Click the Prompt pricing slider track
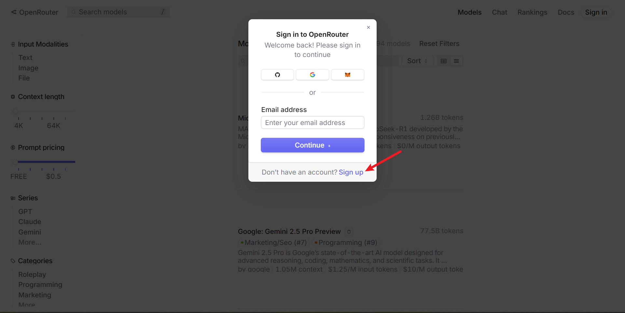 tap(45, 162)
